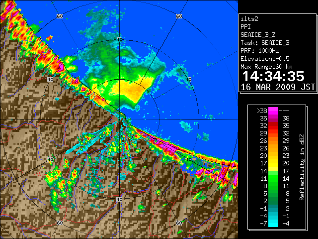Click the "-7" value at the legend bottom
Screen dimensions: 318x239
click(x=263, y=224)
